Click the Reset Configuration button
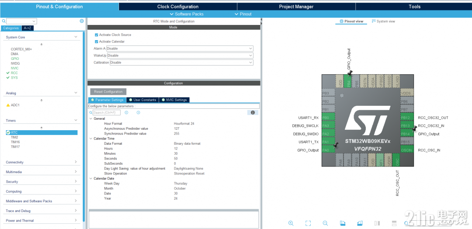Viewport: 472px width, 229px height. tap(108, 91)
